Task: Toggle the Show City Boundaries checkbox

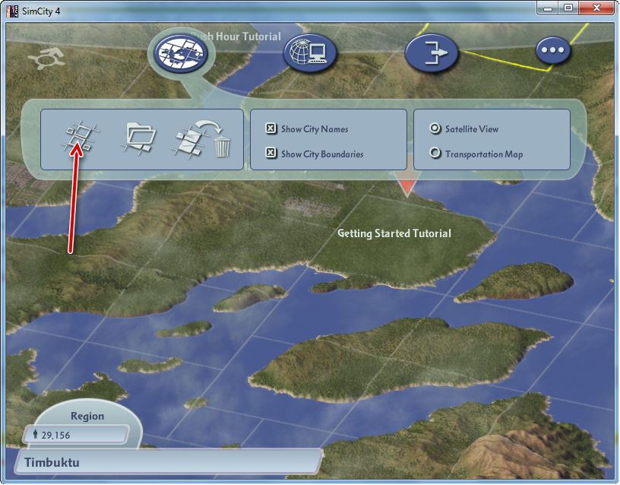Action: tap(270, 153)
